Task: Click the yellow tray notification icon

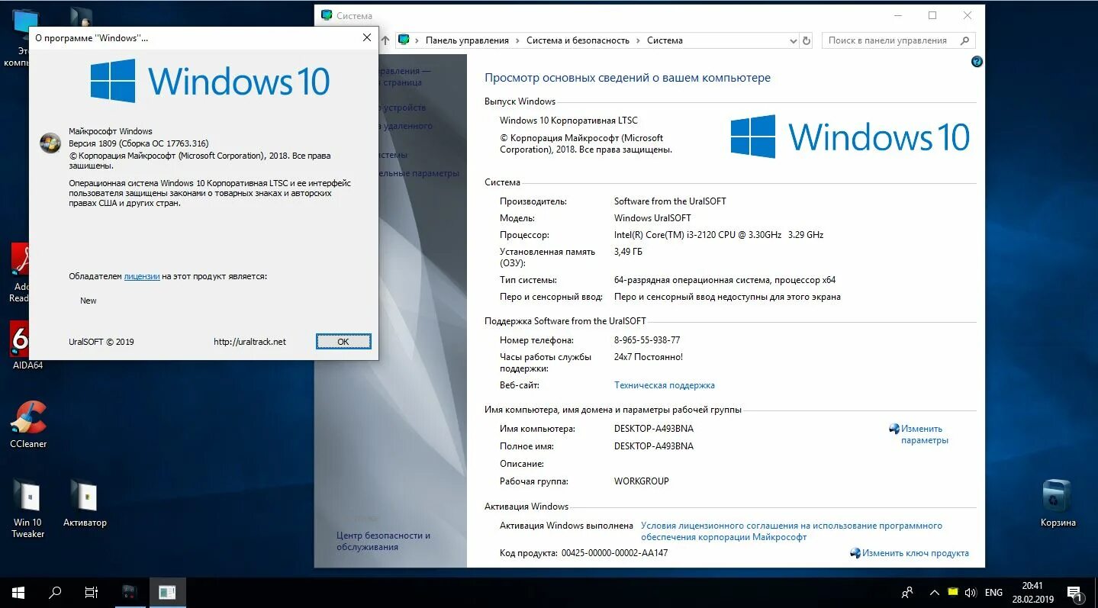Action: pos(952,591)
